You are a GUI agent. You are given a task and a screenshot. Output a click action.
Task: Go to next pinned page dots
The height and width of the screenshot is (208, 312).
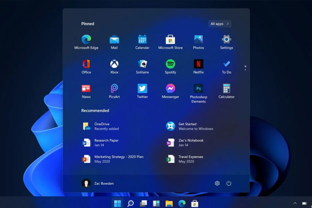(245, 68)
